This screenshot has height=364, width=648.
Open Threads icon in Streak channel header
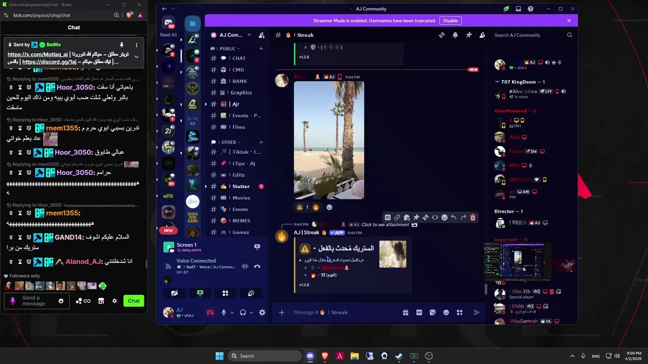(x=441, y=35)
